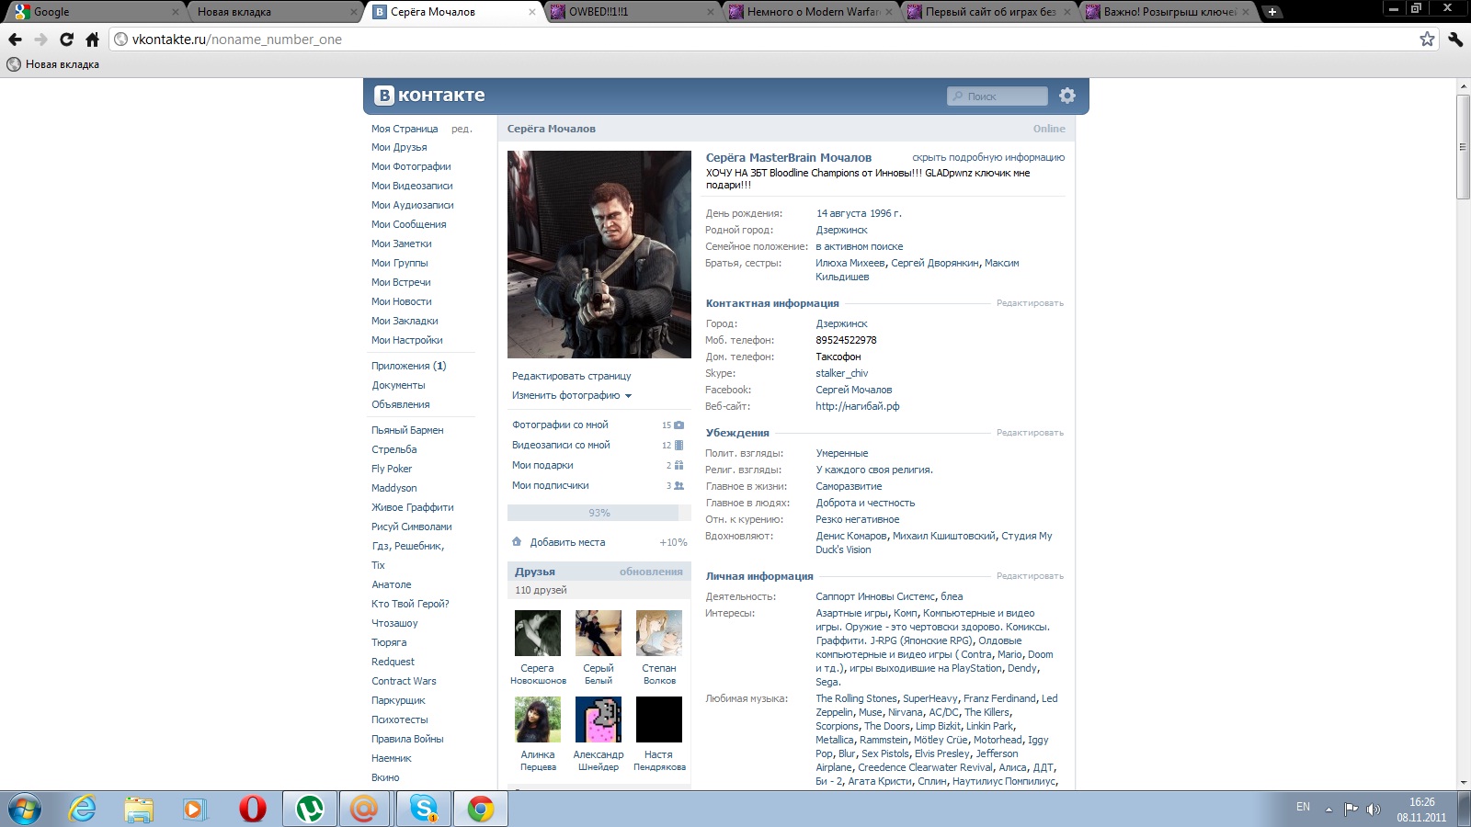Bookmark this page with the star icon

[1427, 39]
